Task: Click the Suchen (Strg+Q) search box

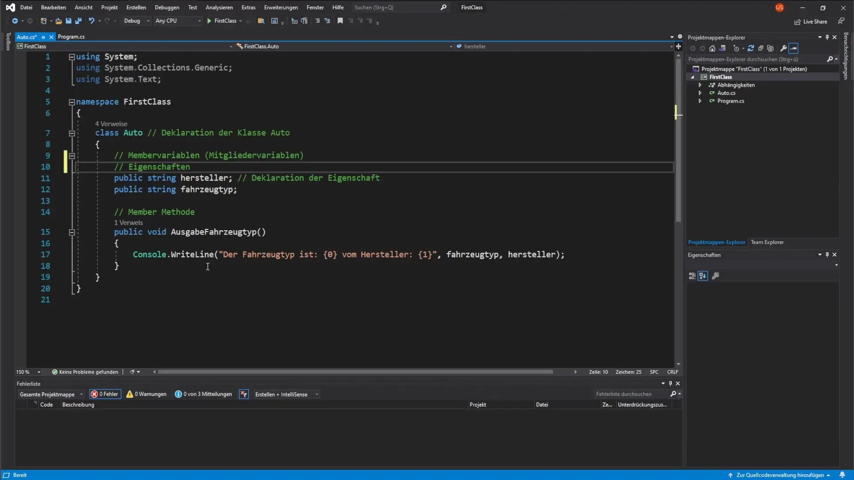Action: pos(400,8)
